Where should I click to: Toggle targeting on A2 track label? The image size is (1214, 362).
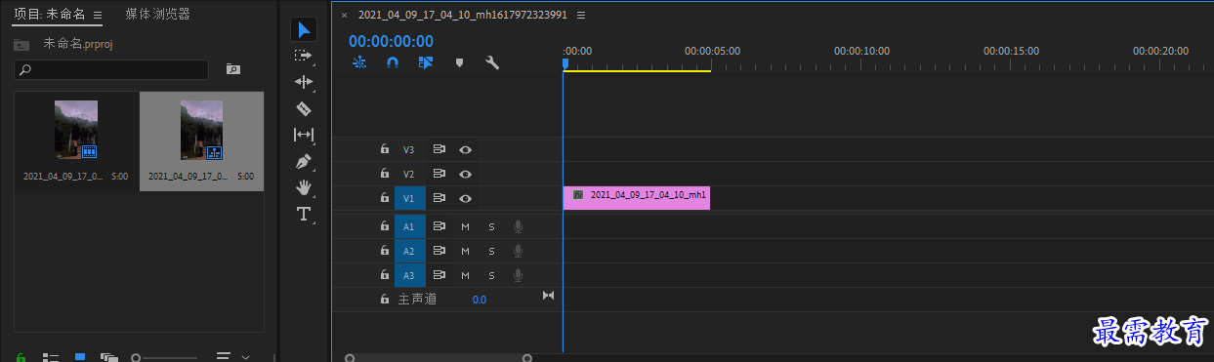click(409, 251)
